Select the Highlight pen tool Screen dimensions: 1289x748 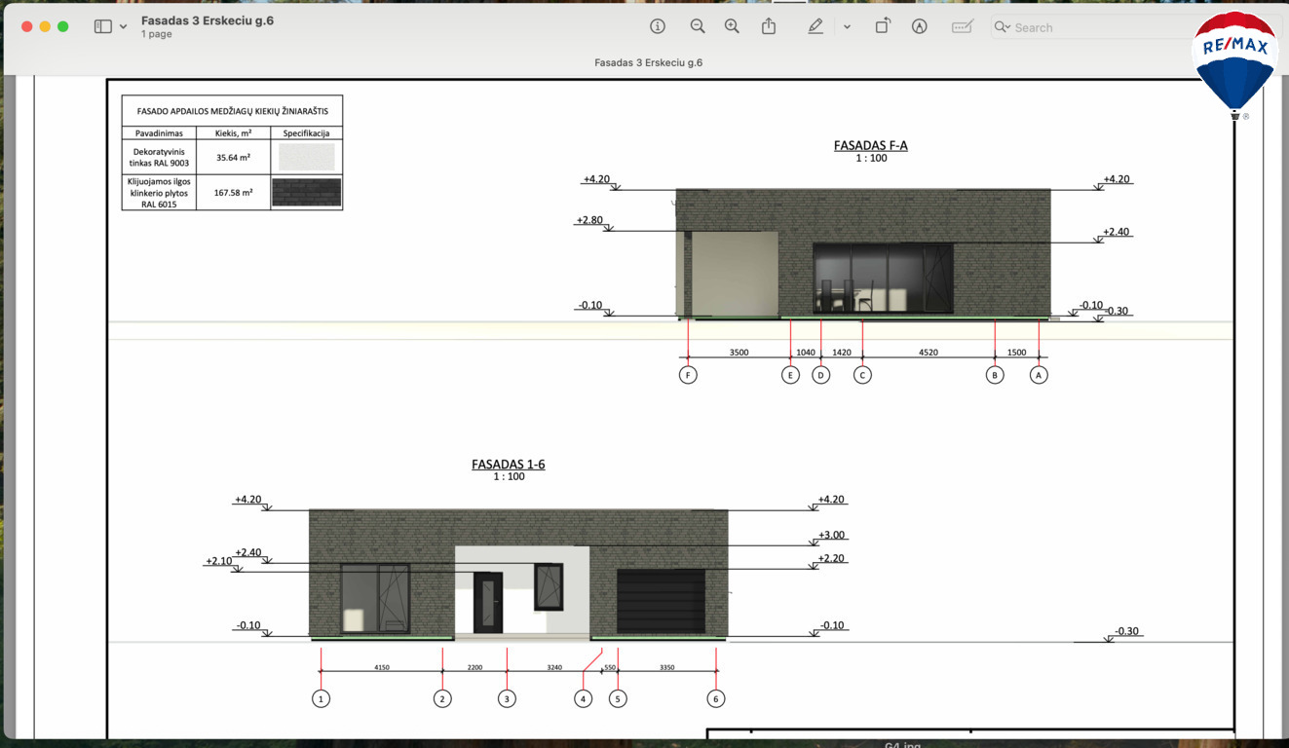click(x=815, y=26)
